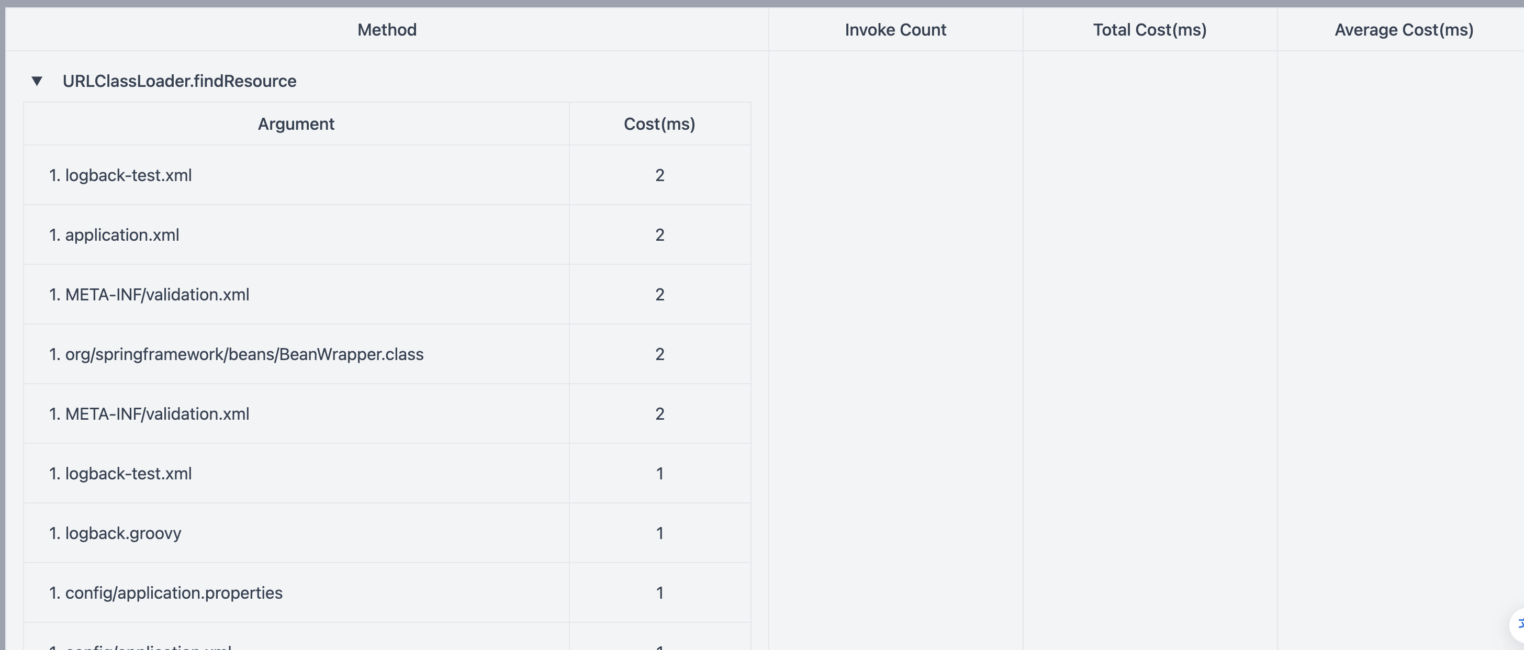Click the cost value for application.xml
Viewport: 1524px width, 650px height.
coord(659,236)
